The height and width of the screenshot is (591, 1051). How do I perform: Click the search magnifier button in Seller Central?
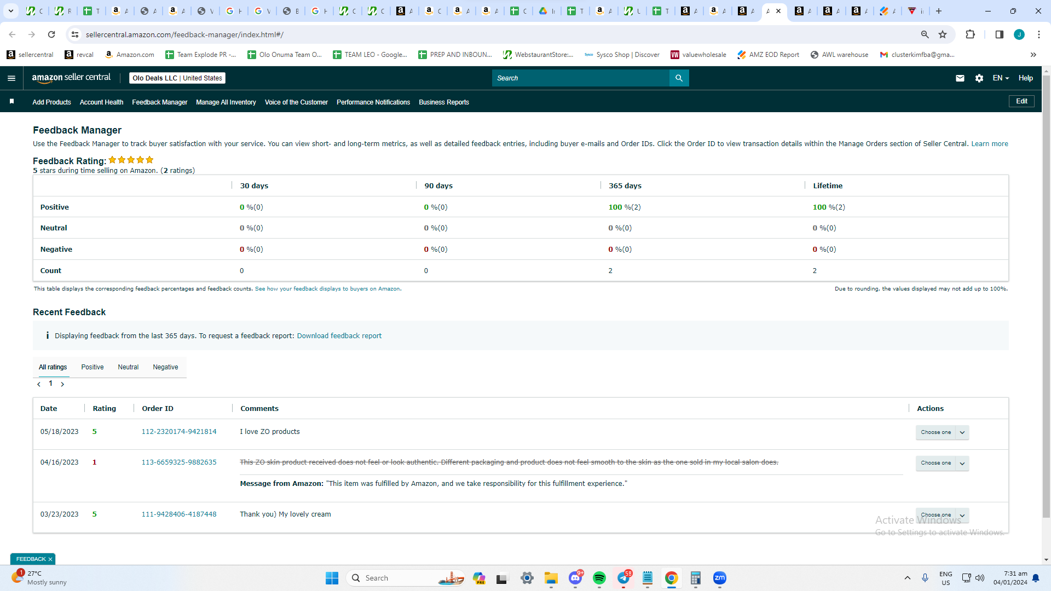pos(679,78)
